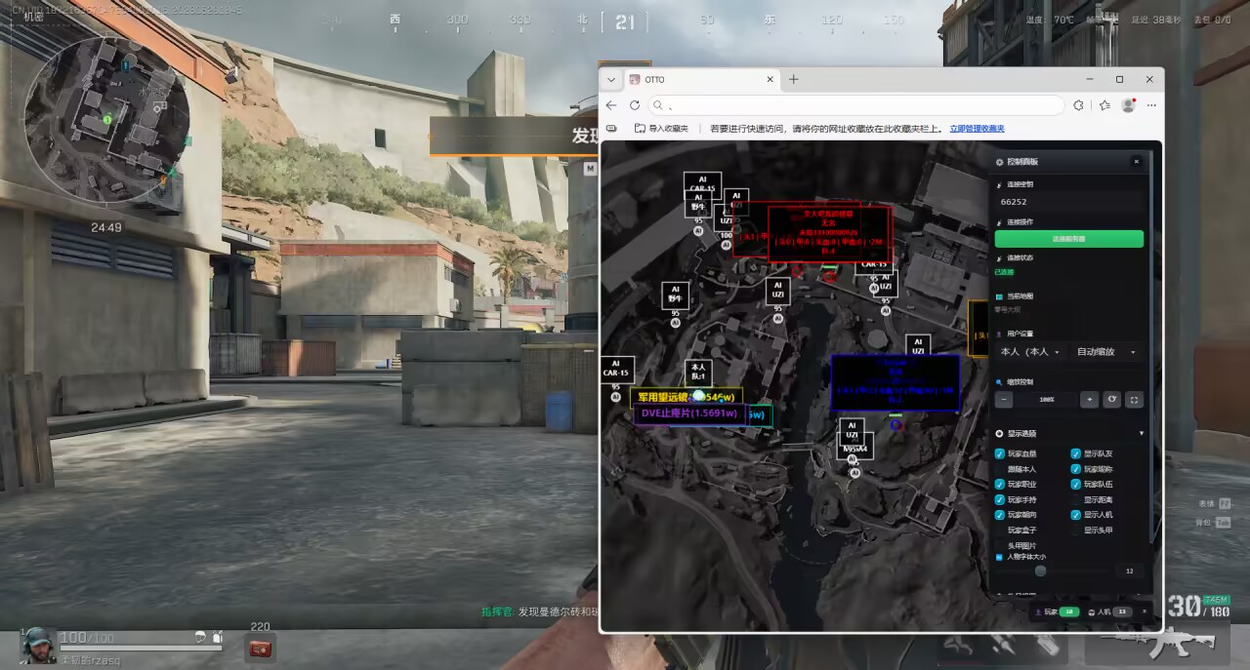
Task: Uncheck 玩家血量 checkbox
Action: tap(1000, 453)
